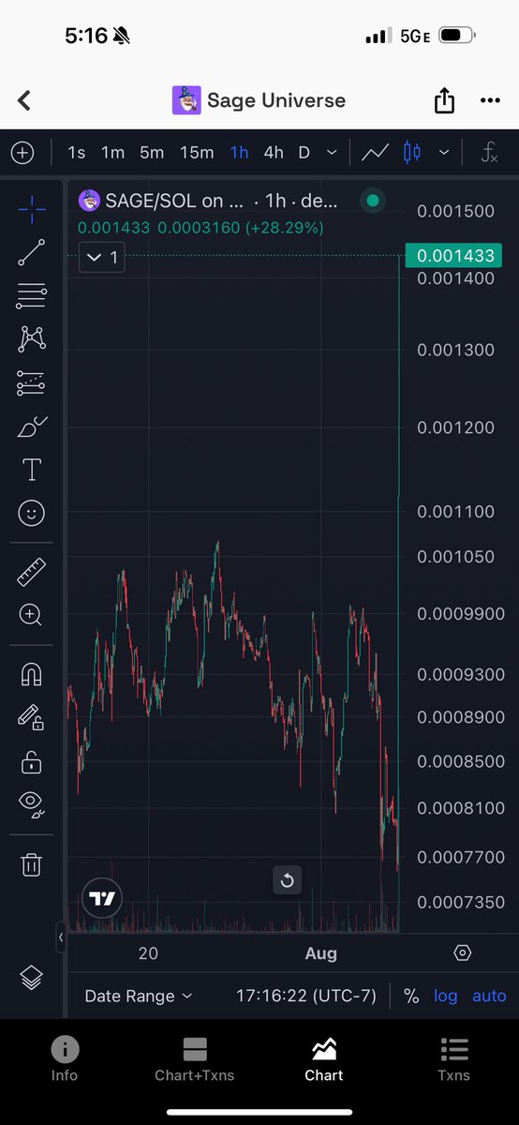Tap the 0.001050 price axis label
The height and width of the screenshot is (1125, 519).
[455, 557]
